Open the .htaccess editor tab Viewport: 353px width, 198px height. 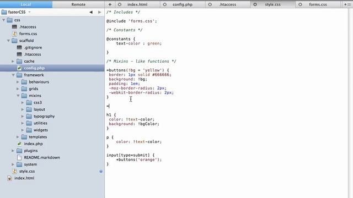[x=228, y=4]
